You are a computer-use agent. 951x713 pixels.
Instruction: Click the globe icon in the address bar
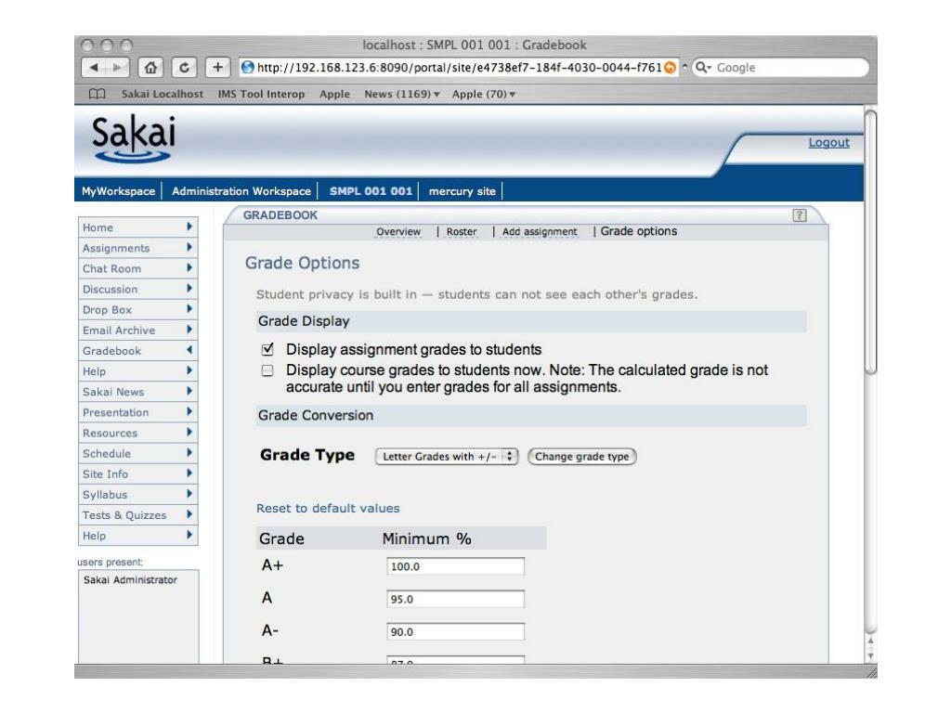(x=247, y=67)
